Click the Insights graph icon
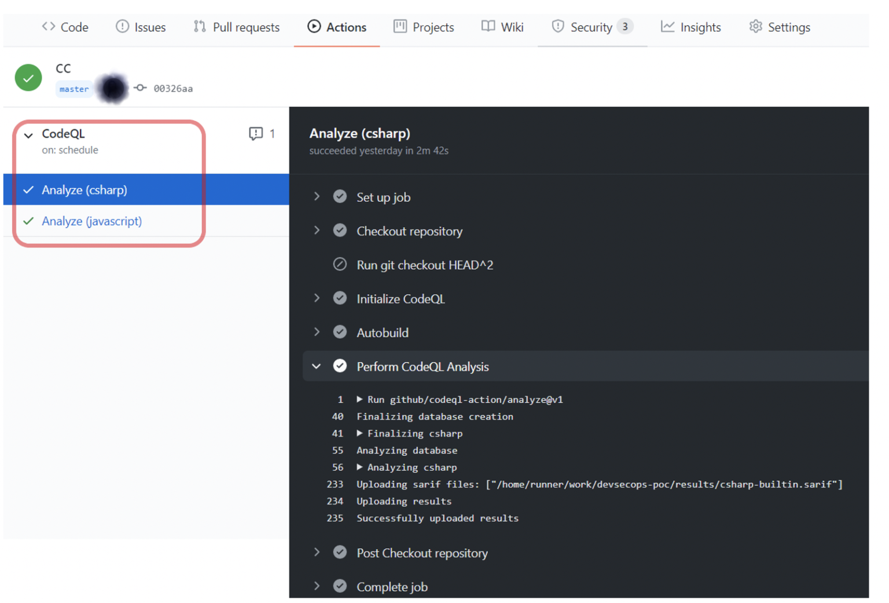889x603 pixels. point(667,27)
